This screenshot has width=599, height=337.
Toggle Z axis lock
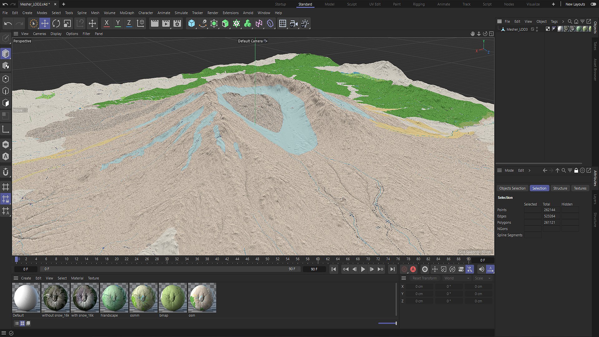click(129, 23)
